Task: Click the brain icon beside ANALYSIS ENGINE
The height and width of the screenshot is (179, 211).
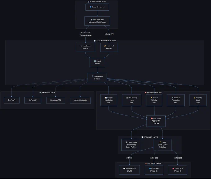Action: [x=146, y=93]
